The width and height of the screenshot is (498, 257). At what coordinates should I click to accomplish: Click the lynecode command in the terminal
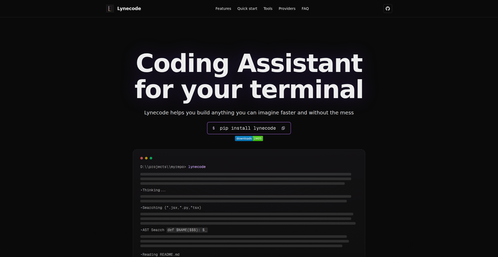pyautogui.click(x=197, y=167)
